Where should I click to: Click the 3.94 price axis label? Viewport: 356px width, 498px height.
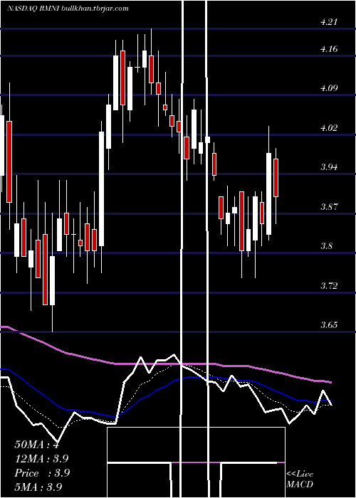click(329, 167)
